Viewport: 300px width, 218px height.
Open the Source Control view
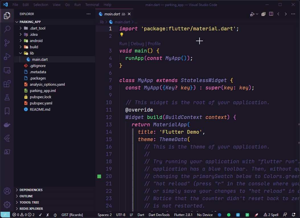pyautogui.click(x=7, y=43)
